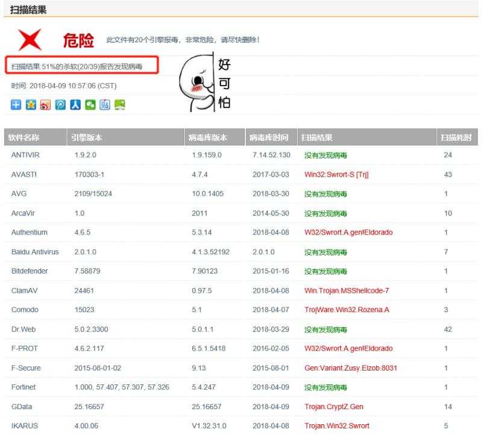Click F-PROT database version 6.5.1.5418
The height and width of the screenshot is (435, 482).
click(208, 348)
